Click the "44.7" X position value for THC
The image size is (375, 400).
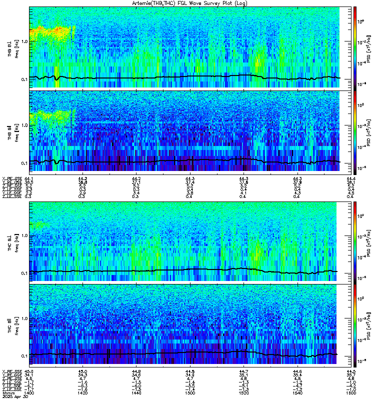pos(243,371)
